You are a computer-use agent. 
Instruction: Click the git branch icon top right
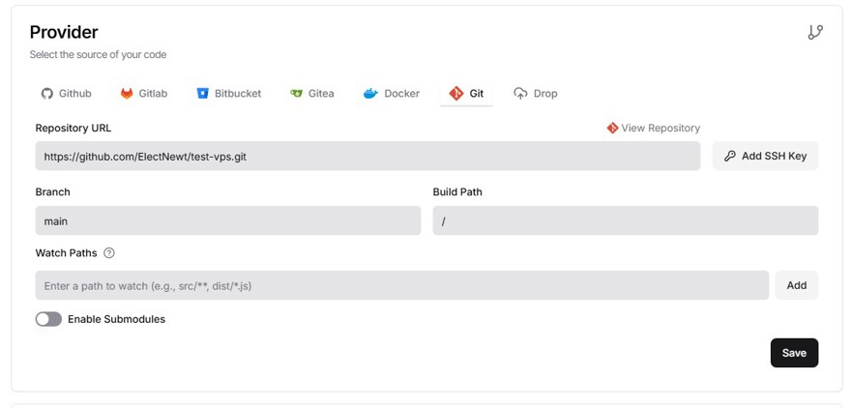[815, 32]
